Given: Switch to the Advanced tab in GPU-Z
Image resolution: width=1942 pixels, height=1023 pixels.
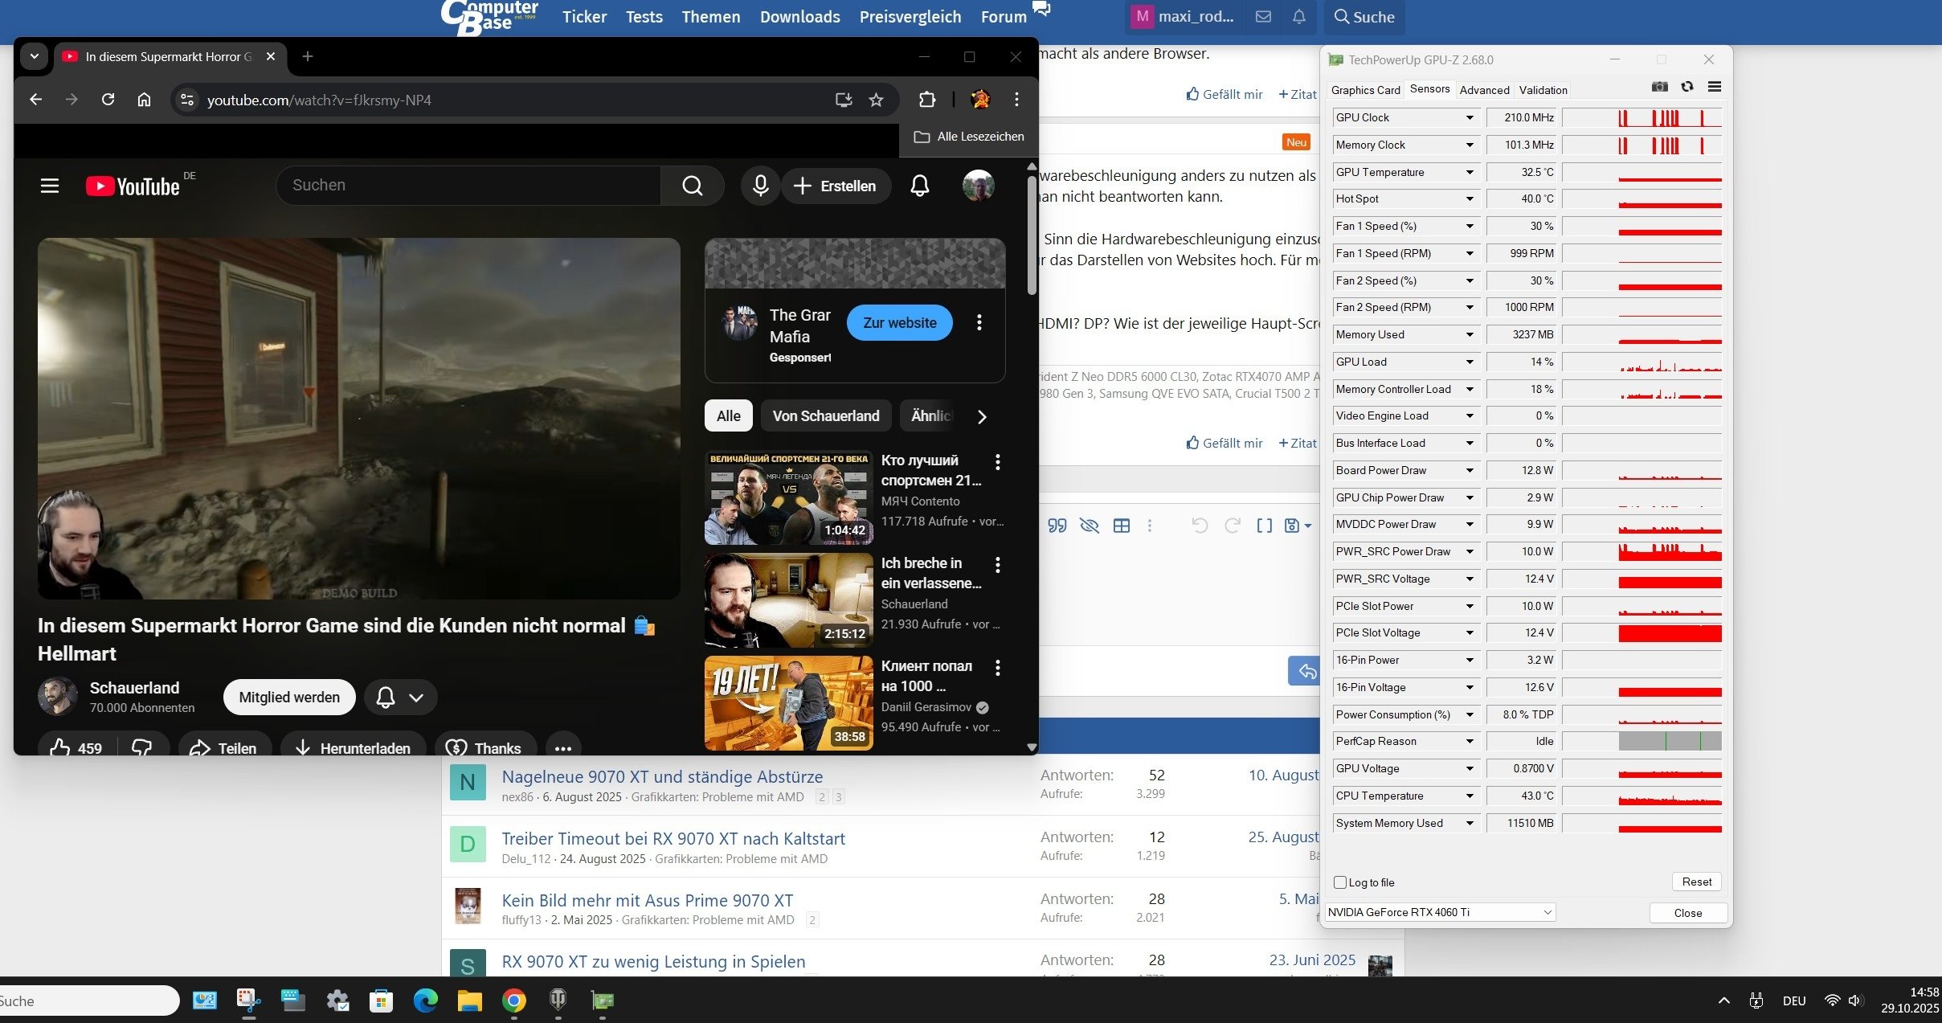Looking at the screenshot, I should (1483, 90).
